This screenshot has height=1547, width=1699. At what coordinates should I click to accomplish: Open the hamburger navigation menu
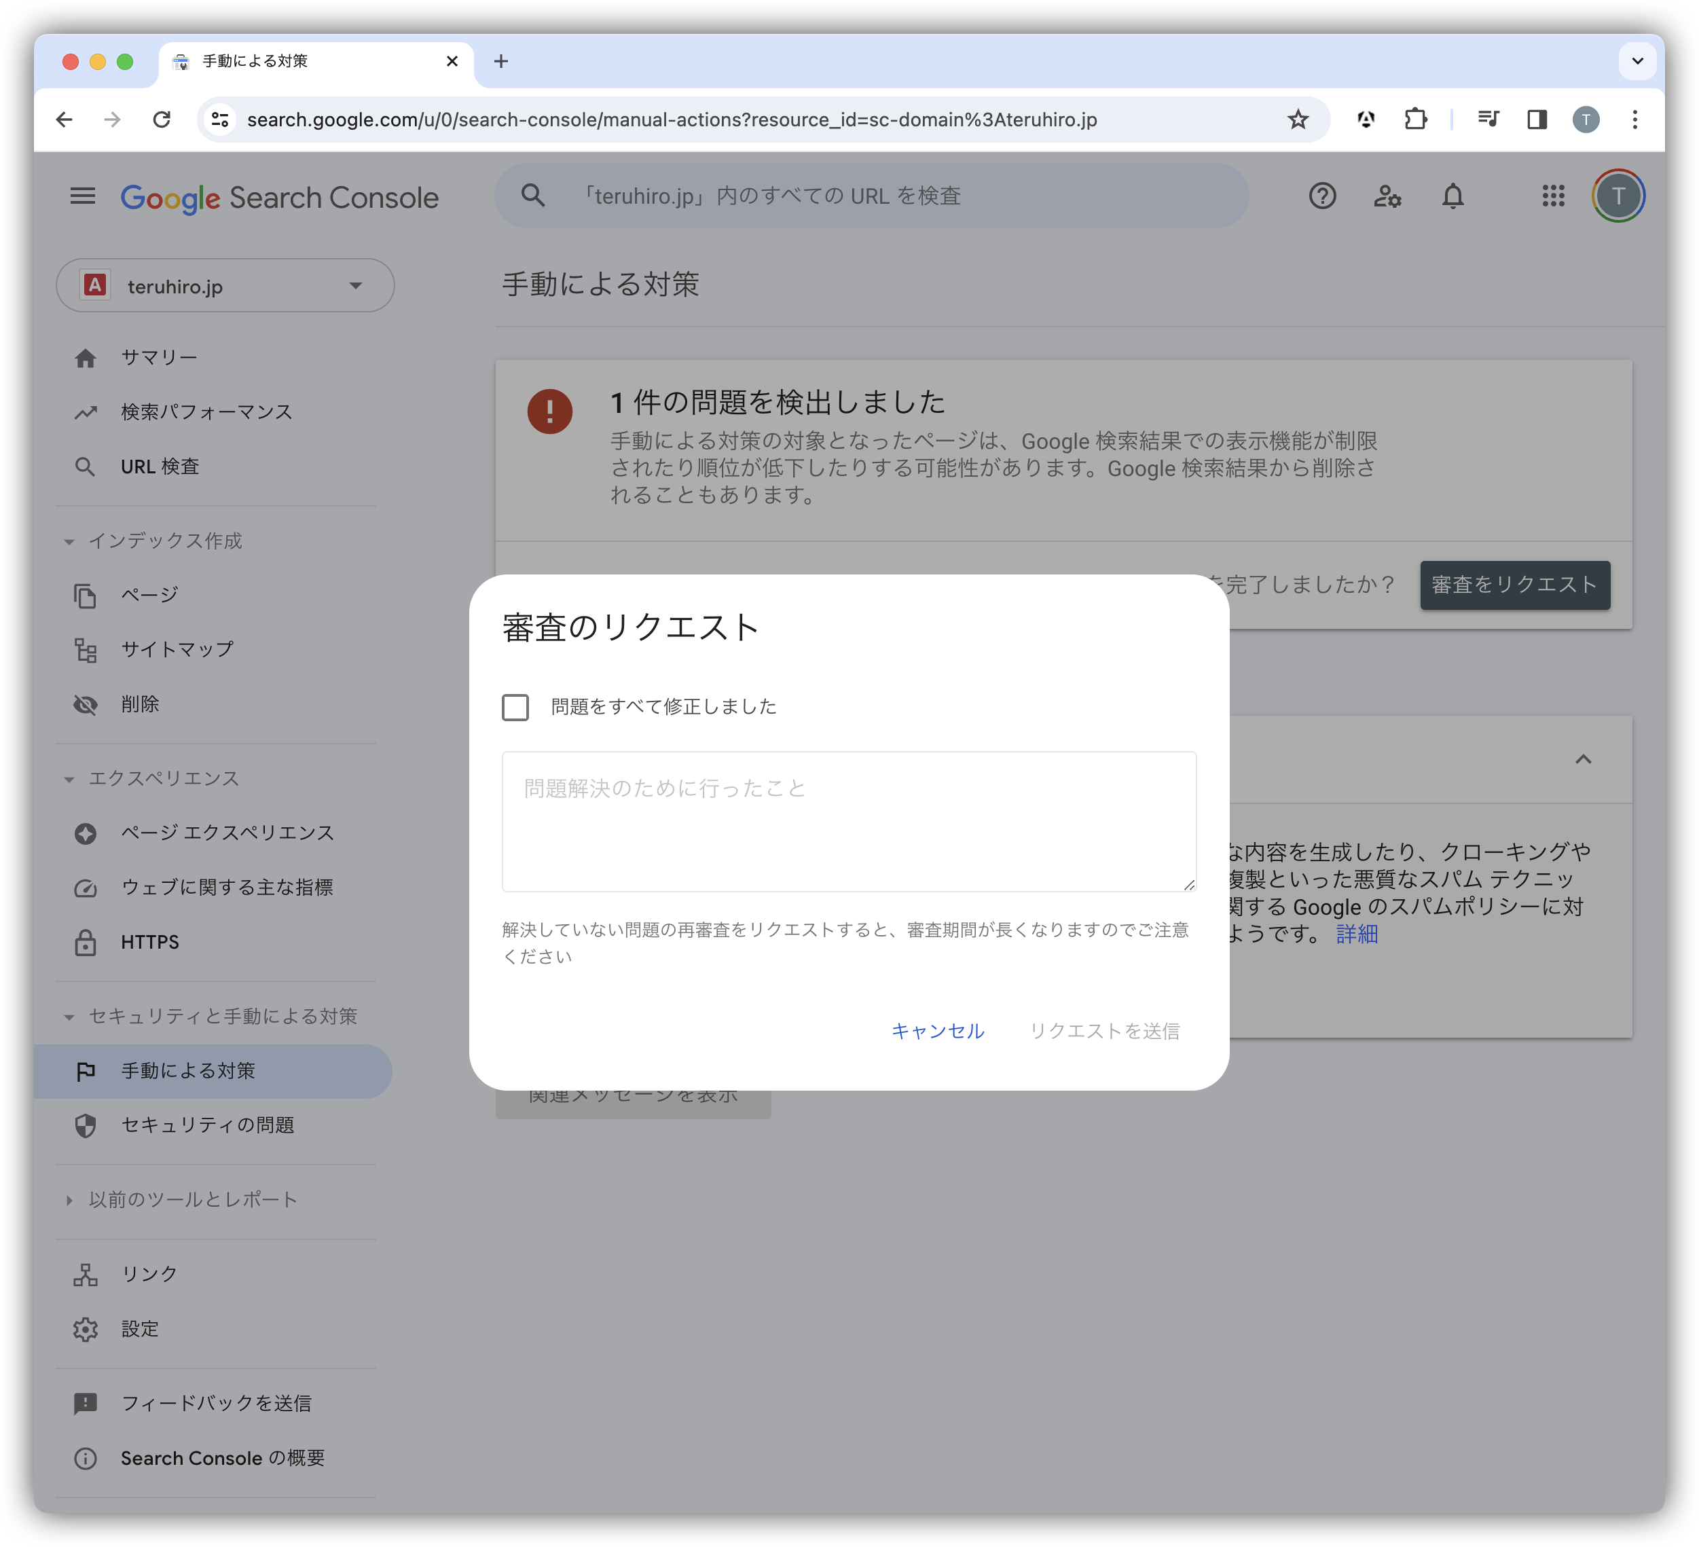(81, 196)
